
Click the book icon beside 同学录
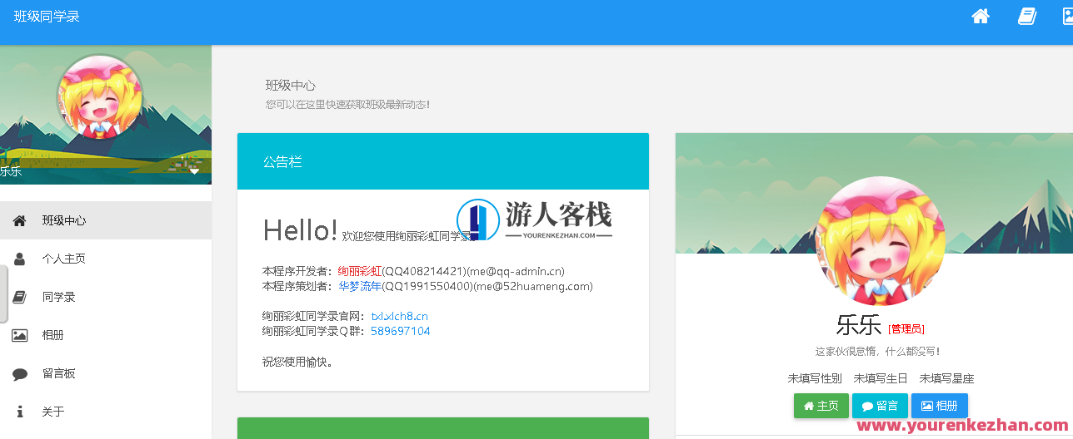(20, 297)
